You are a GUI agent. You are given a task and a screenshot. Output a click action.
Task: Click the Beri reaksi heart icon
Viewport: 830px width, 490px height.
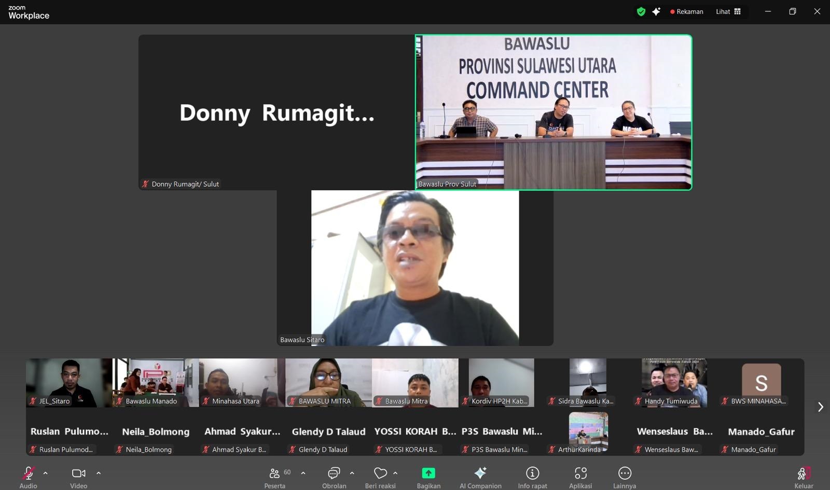(380, 473)
